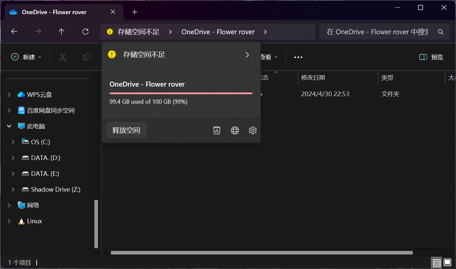Click the globe icon to view OneDrive online
Screen dimensions: 456x269
click(x=235, y=130)
